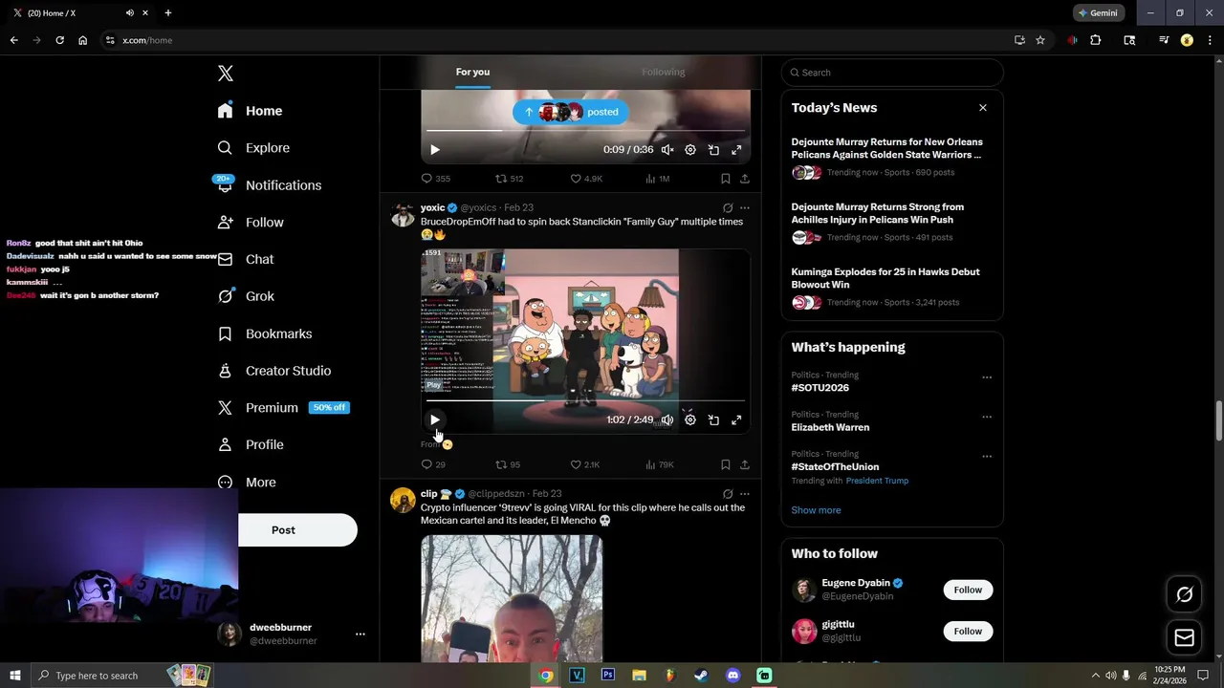
Task: Open Profile from the sidebar
Action: click(x=251, y=444)
